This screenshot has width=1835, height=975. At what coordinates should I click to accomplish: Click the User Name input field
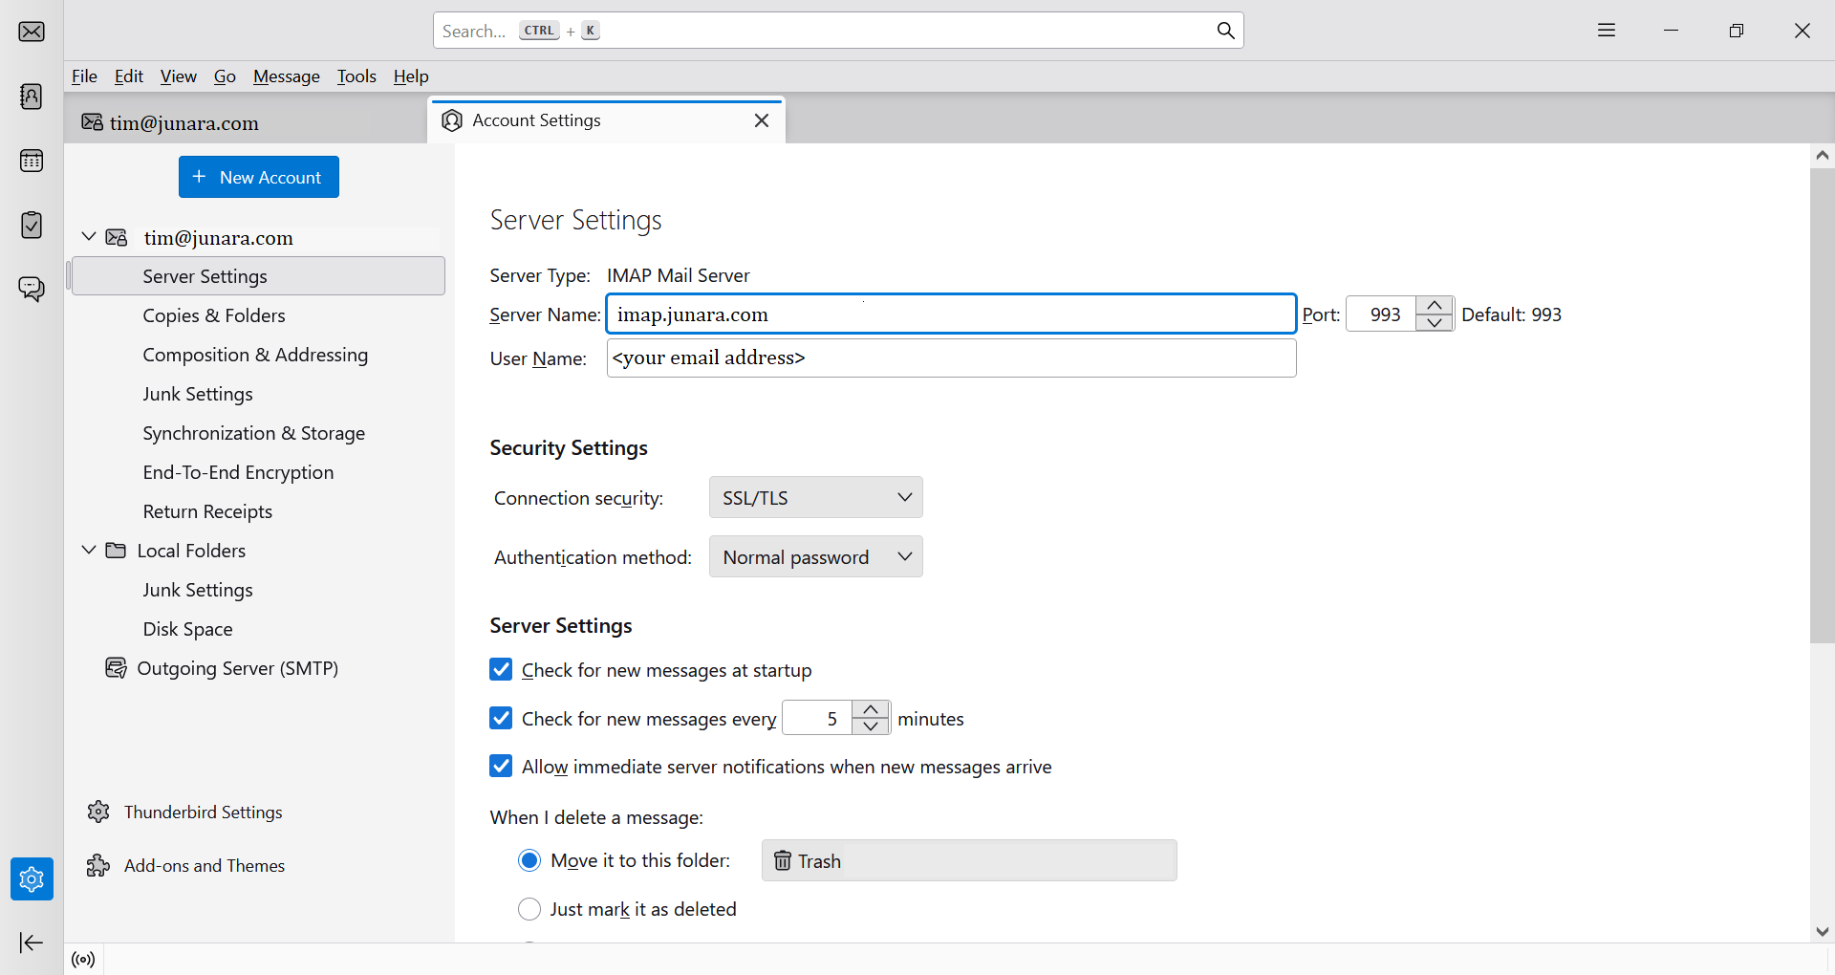[951, 357]
